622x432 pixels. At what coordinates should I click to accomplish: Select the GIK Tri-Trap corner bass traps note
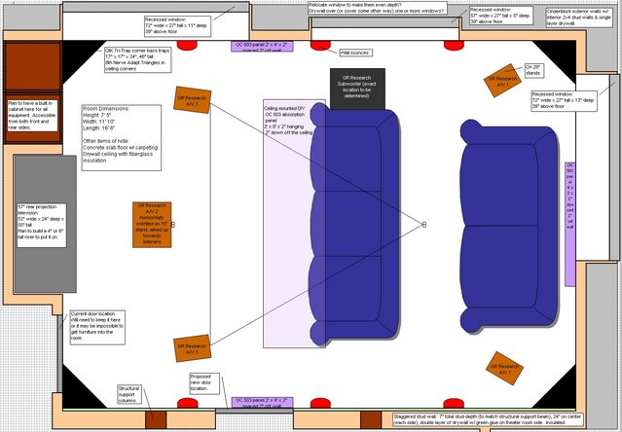point(138,60)
